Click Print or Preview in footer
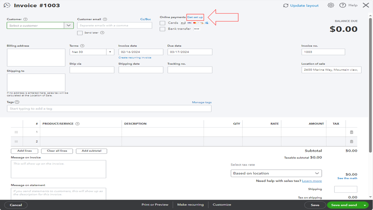 pos(155,204)
